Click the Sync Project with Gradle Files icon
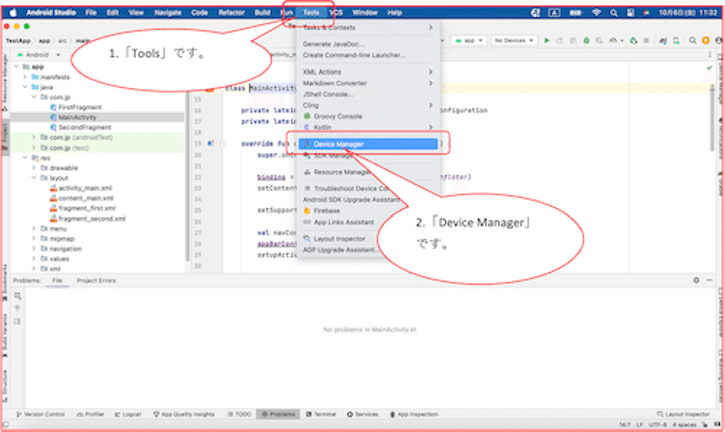This screenshot has height=432, width=725. pos(664,40)
